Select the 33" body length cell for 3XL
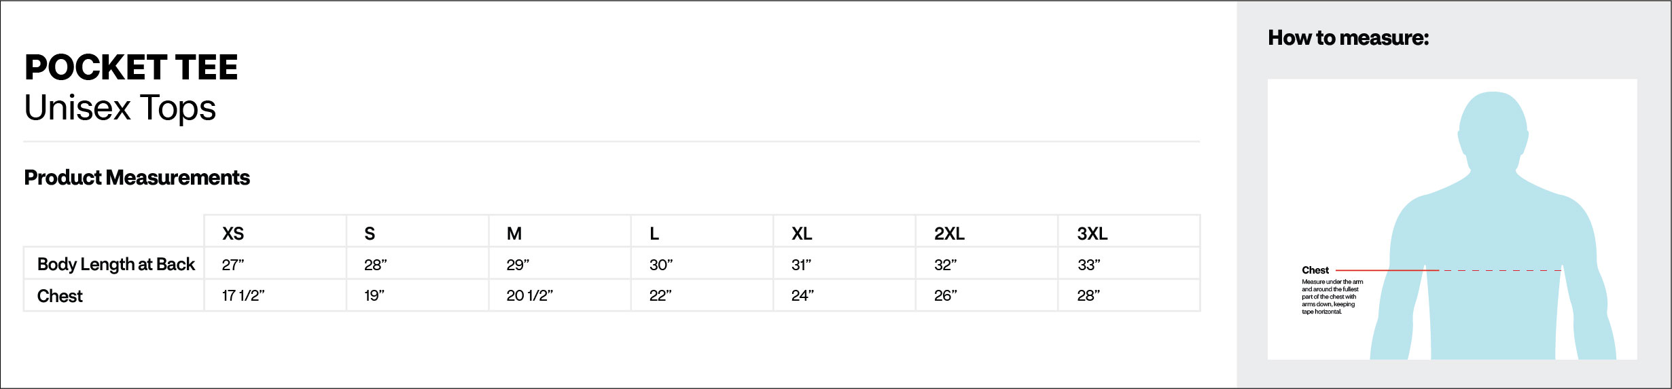1672x389 pixels. point(1088,265)
